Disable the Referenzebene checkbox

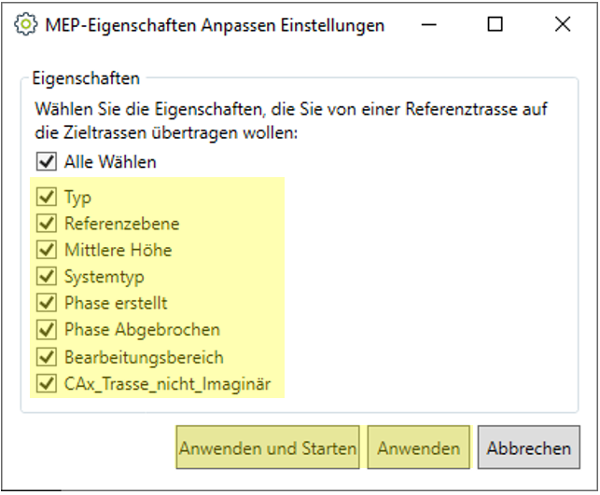(46, 224)
